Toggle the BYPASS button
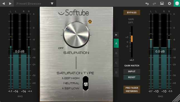Image resolution: width=180 pixels, height=102 pixels. pos(132,13)
